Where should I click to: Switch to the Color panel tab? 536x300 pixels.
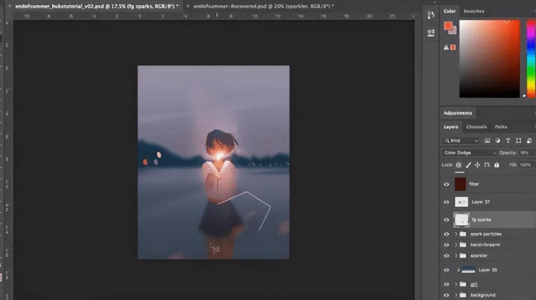pos(450,11)
